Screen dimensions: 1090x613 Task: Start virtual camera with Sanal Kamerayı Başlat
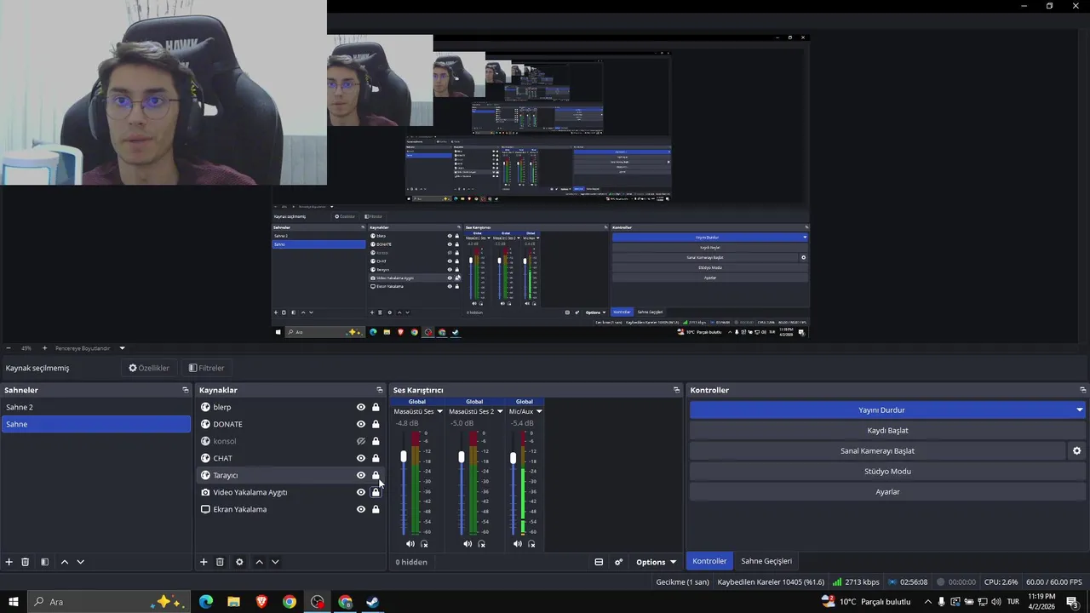click(877, 451)
